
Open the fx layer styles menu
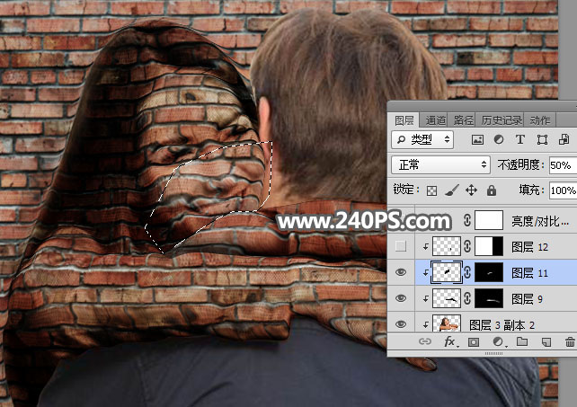(450, 342)
